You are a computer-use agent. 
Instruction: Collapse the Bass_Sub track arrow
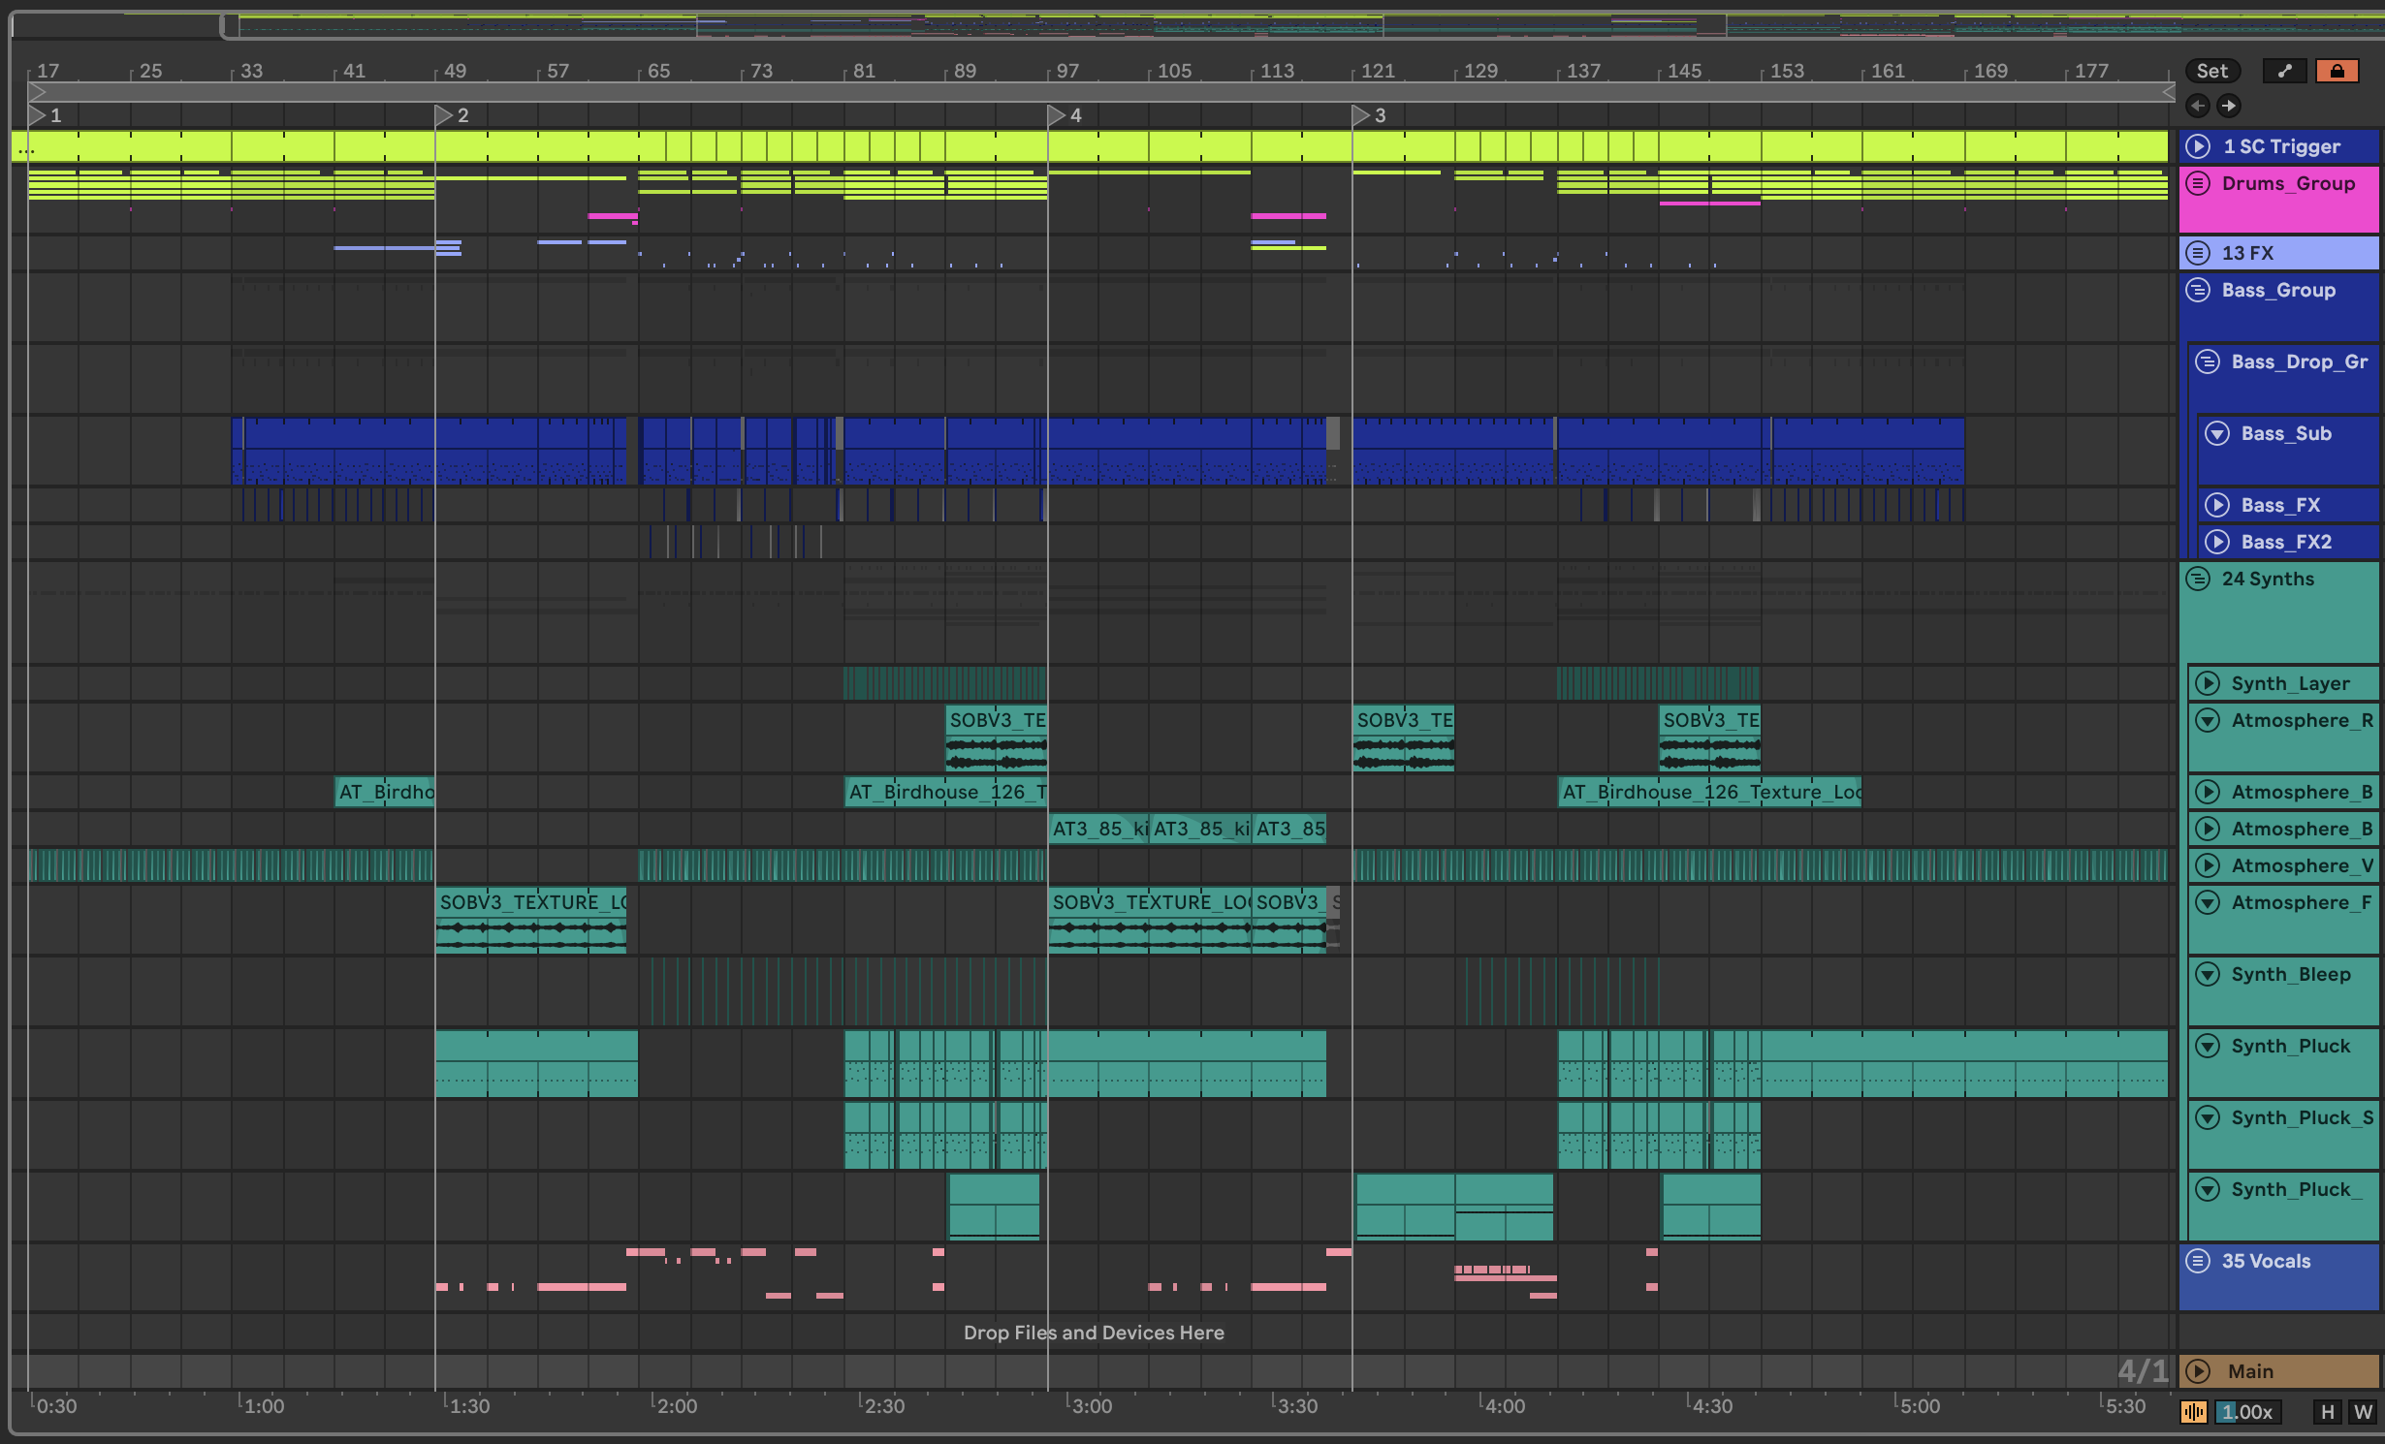tap(2217, 433)
